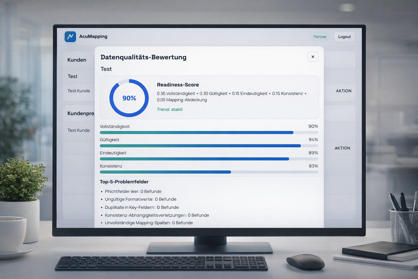
Task: Select Test Kunde under Kundenprojekte
Action: click(79, 130)
